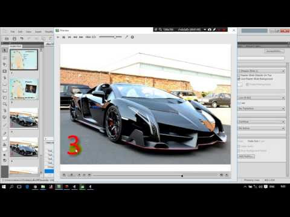Select the Selection arrow tool in left toolbox
Image resolution: width=290 pixels, height=217 pixels.
point(4,50)
